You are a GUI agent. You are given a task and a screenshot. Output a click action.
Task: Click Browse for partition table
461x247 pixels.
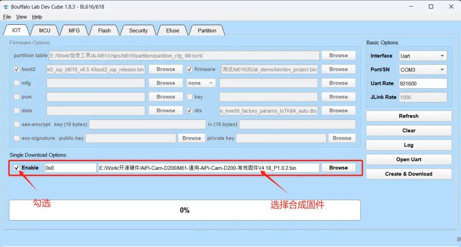click(x=338, y=55)
